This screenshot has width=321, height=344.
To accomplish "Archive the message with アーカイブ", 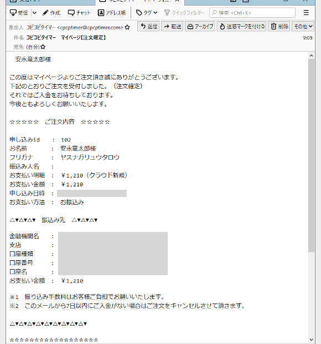I will 200,27.
